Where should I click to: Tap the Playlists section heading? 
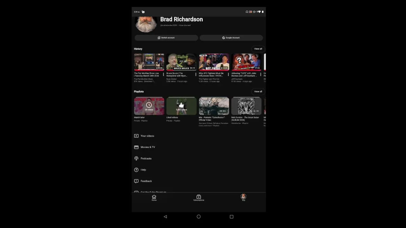tap(139, 92)
